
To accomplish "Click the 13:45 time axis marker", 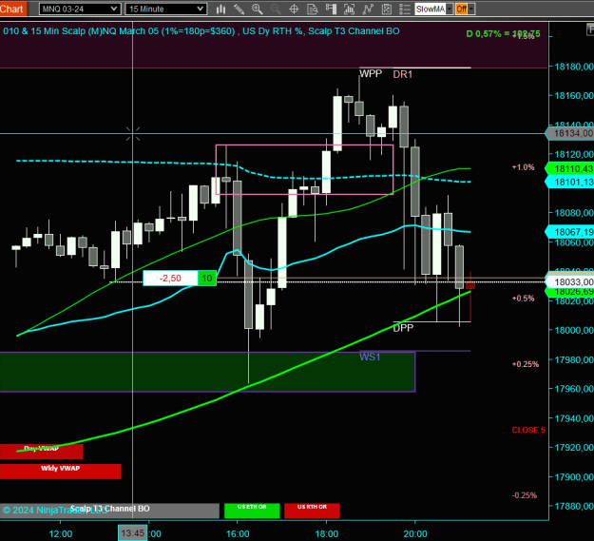I will pyautogui.click(x=133, y=533).
